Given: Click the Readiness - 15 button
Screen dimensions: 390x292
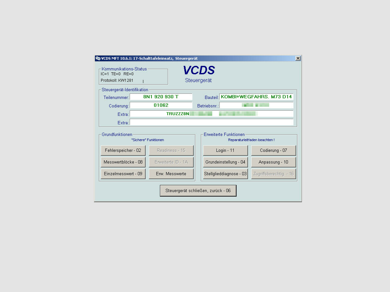Looking at the screenshot, I should click(171, 151).
